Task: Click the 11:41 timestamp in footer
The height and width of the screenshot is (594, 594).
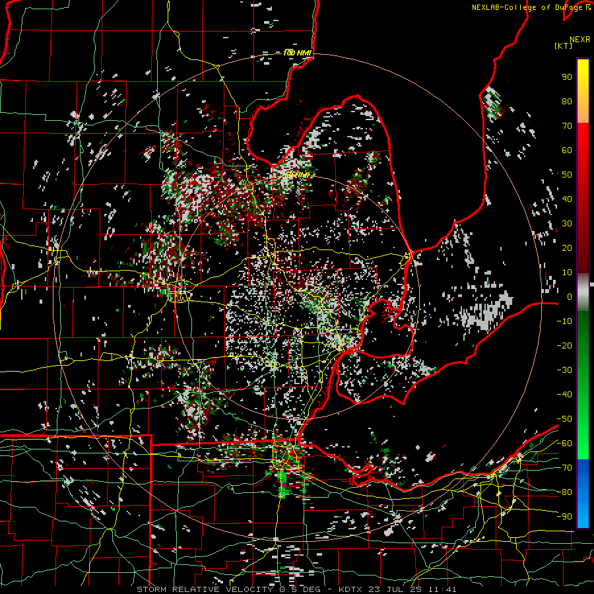Action: click(442, 589)
